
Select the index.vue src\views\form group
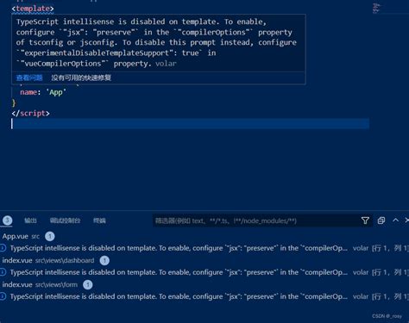pyautogui.click(x=40, y=284)
